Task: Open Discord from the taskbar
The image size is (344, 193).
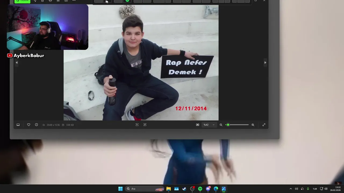Action: (208, 189)
